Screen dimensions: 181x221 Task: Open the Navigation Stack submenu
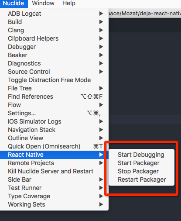[x=54, y=130]
